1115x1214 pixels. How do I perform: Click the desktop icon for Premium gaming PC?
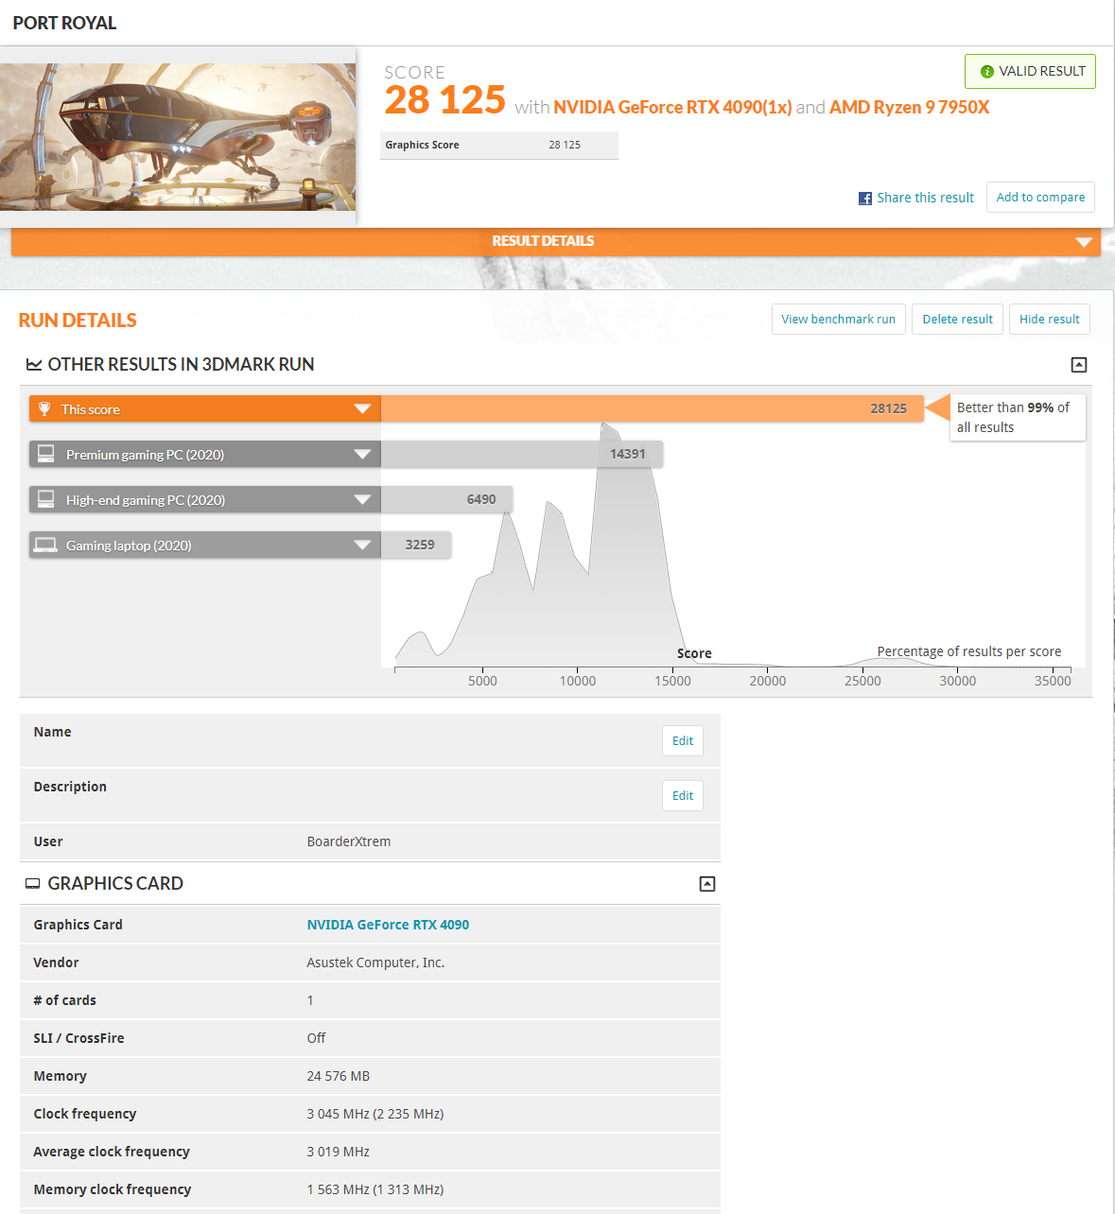click(45, 454)
